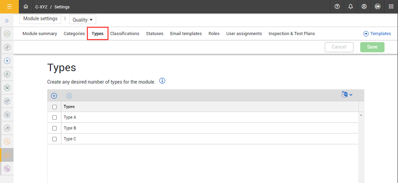398x183 pixels.
Task: Open the notifications bell icon
Action: click(351, 7)
